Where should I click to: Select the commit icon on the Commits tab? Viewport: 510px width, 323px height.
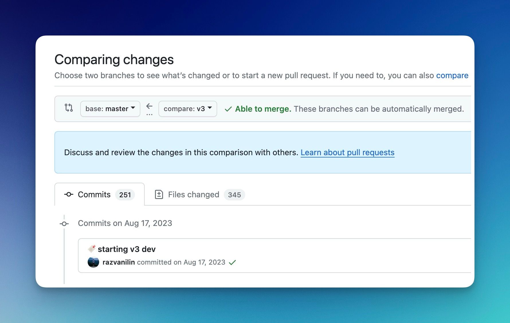[x=68, y=194]
